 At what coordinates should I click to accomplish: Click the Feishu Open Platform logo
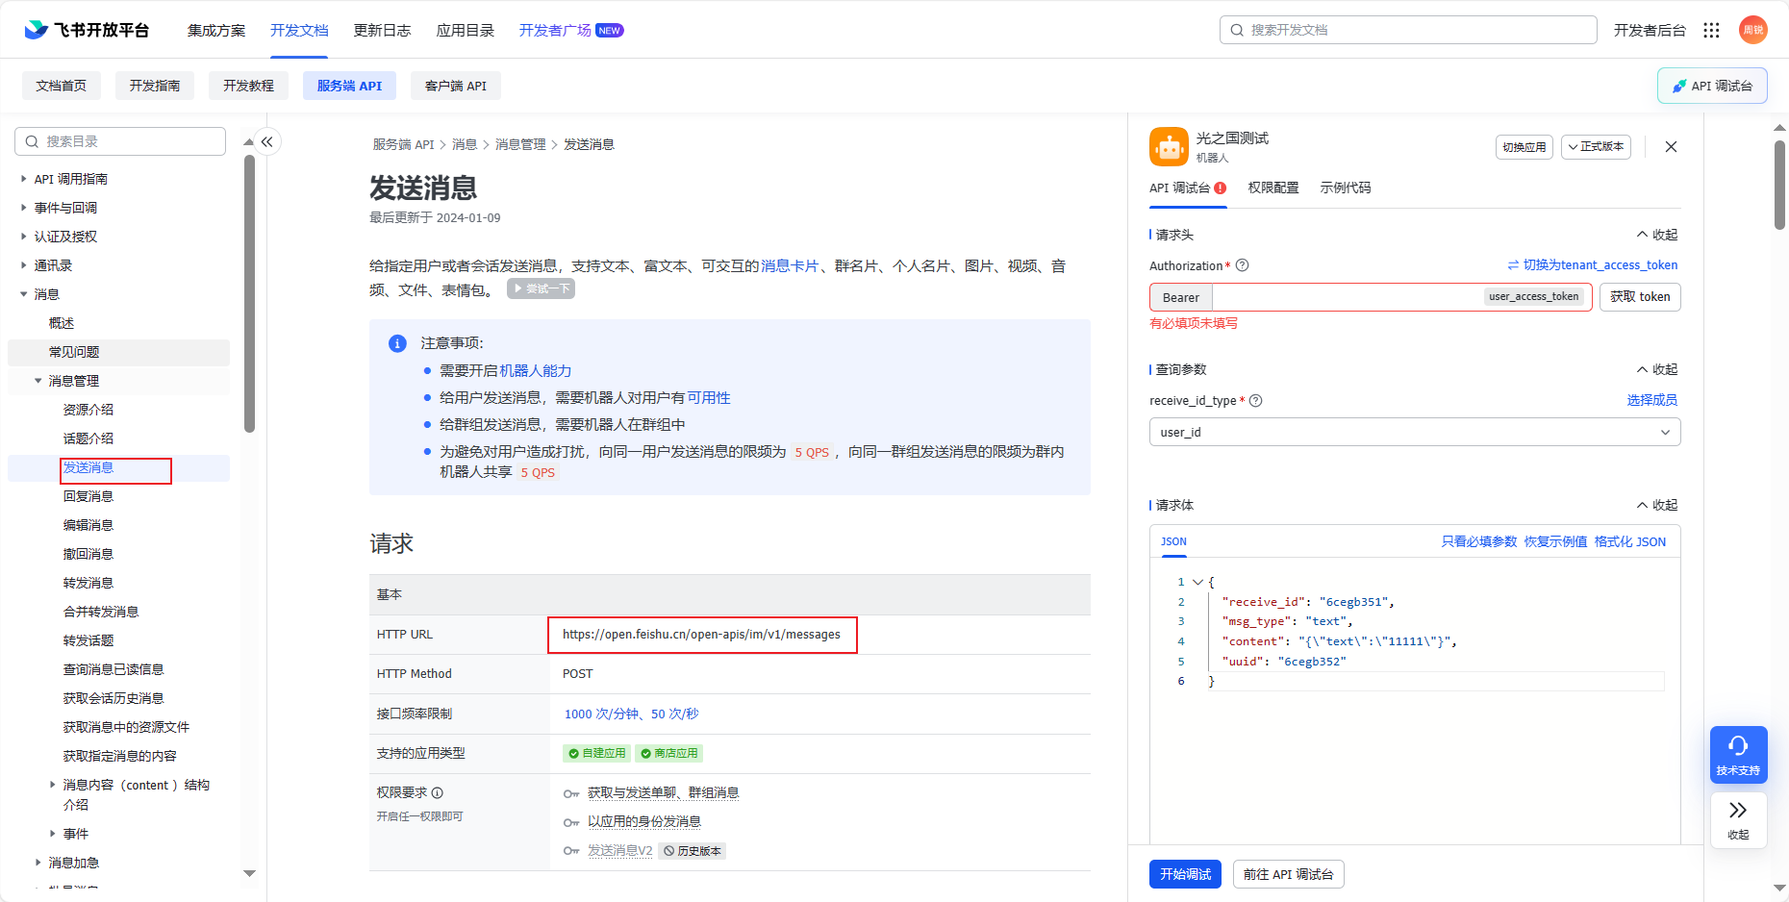pyautogui.click(x=87, y=30)
